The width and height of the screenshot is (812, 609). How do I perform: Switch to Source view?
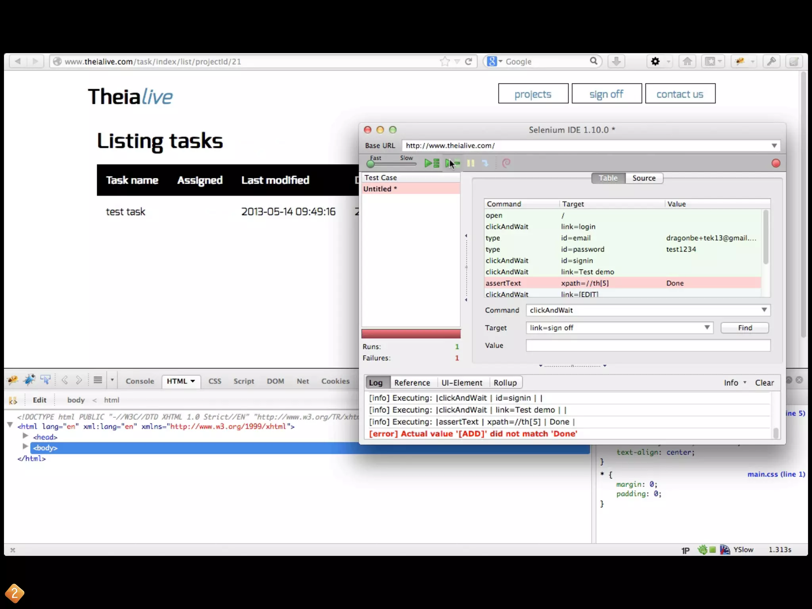tap(643, 178)
